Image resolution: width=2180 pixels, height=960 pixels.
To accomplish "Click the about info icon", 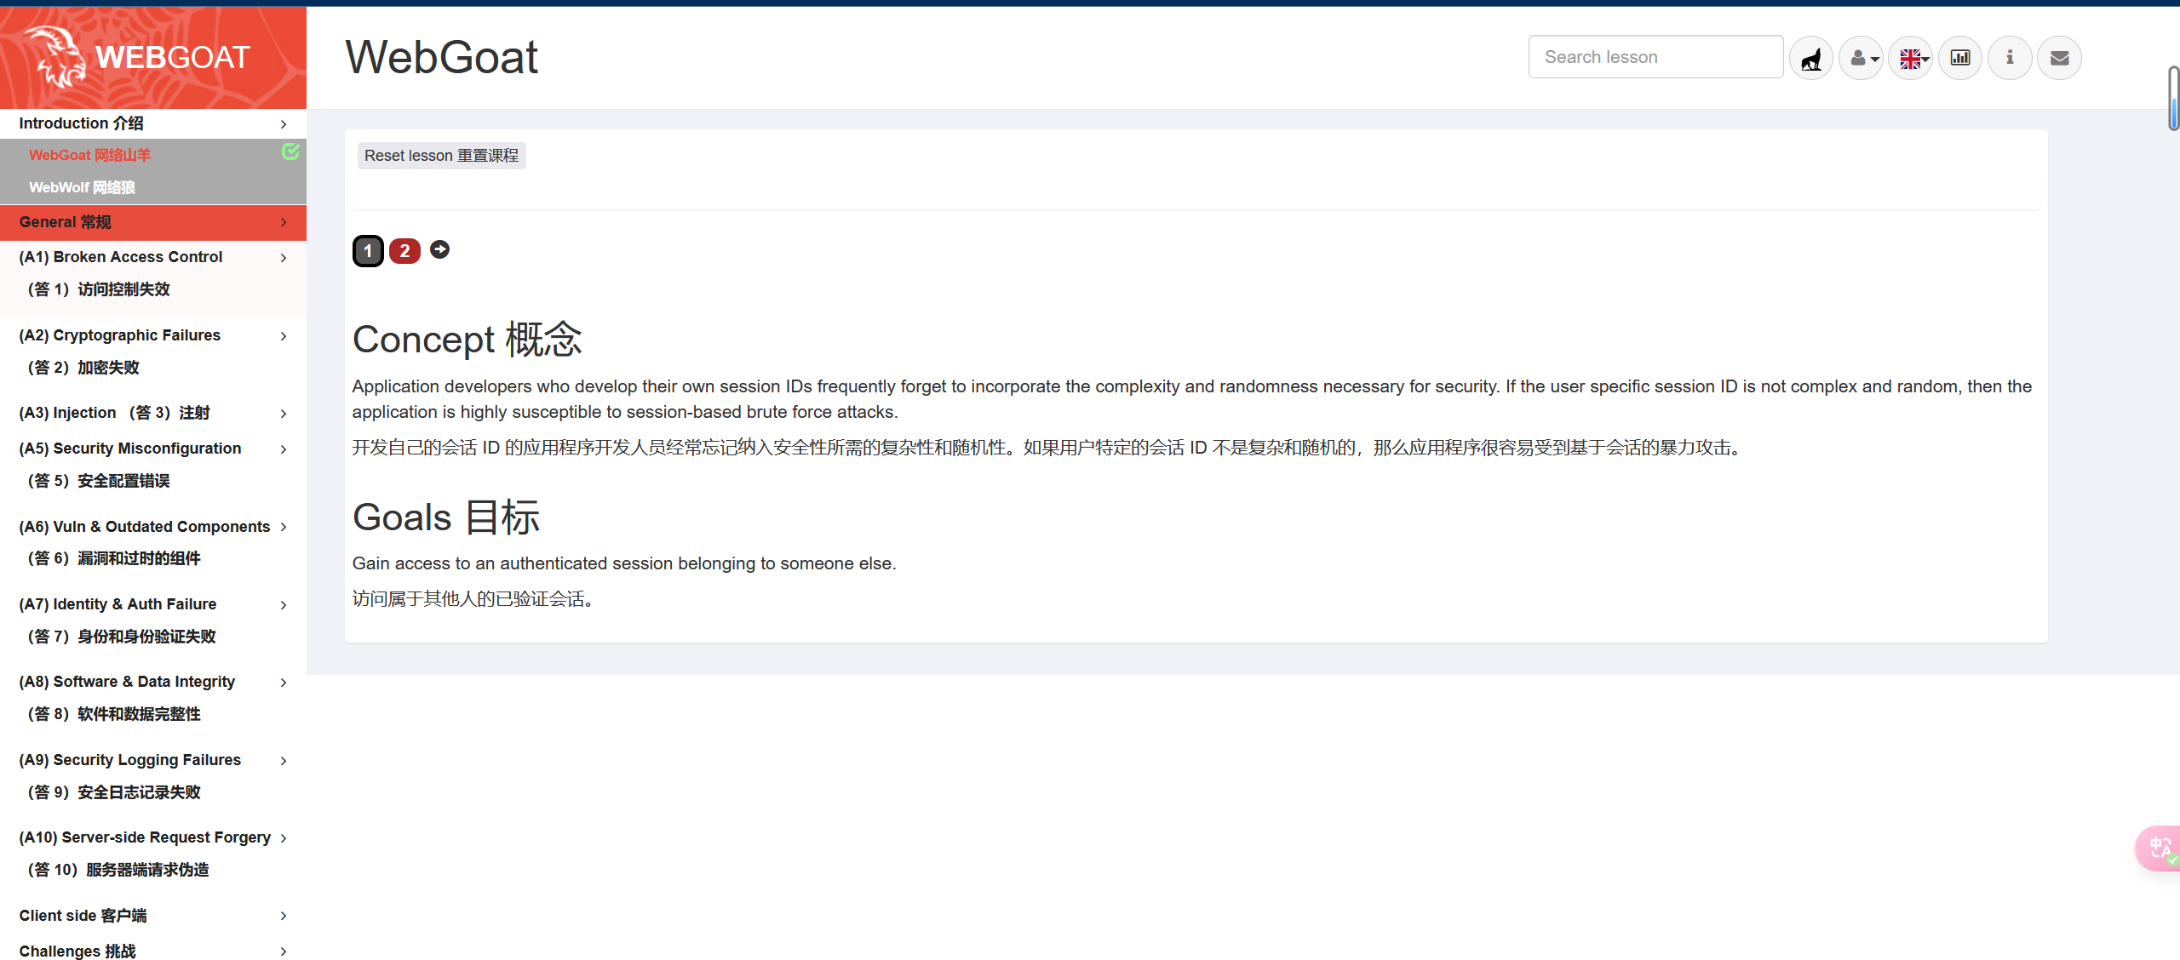I will point(2010,58).
